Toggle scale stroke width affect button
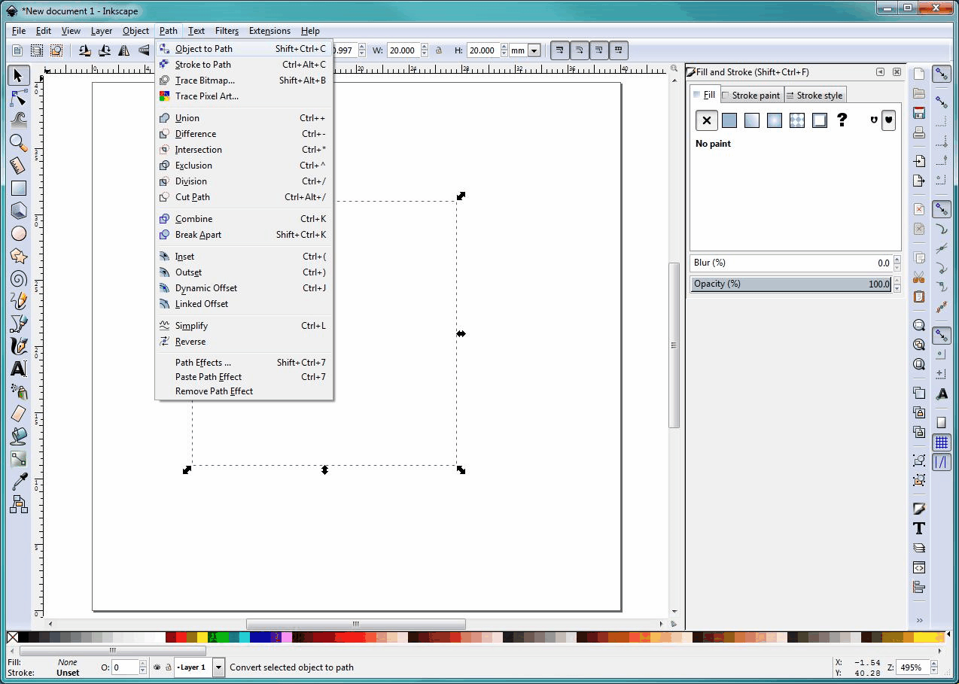 click(x=559, y=50)
